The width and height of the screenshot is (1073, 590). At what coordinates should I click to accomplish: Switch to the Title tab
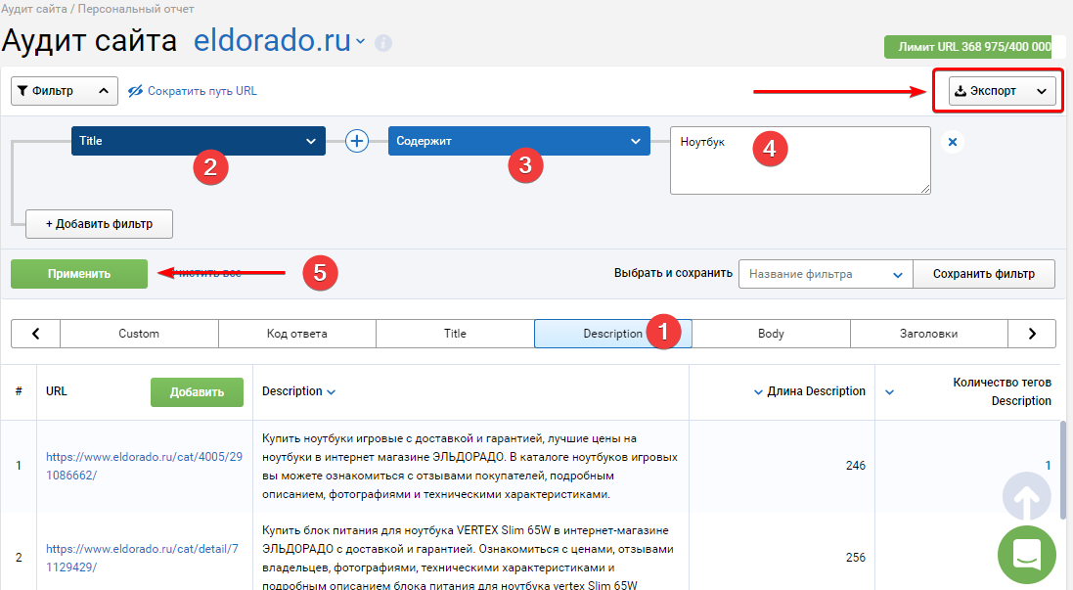point(455,334)
